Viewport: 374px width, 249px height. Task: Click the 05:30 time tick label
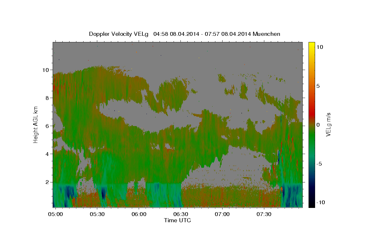[97, 214]
